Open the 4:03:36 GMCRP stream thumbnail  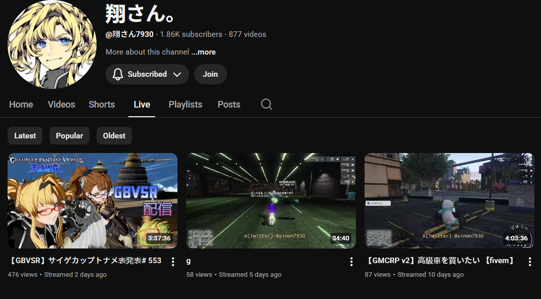(449, 201)
